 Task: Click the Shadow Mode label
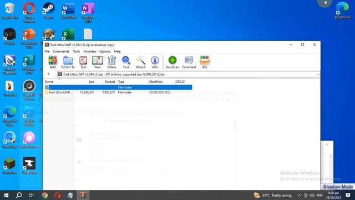click(338, 187)
